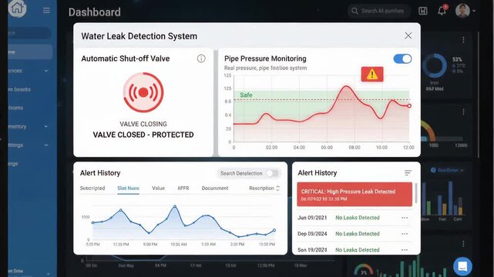Click No Leaks Detected on Dep 09/2024
Screen dimensions: 494x277
(x=358, y=234)
